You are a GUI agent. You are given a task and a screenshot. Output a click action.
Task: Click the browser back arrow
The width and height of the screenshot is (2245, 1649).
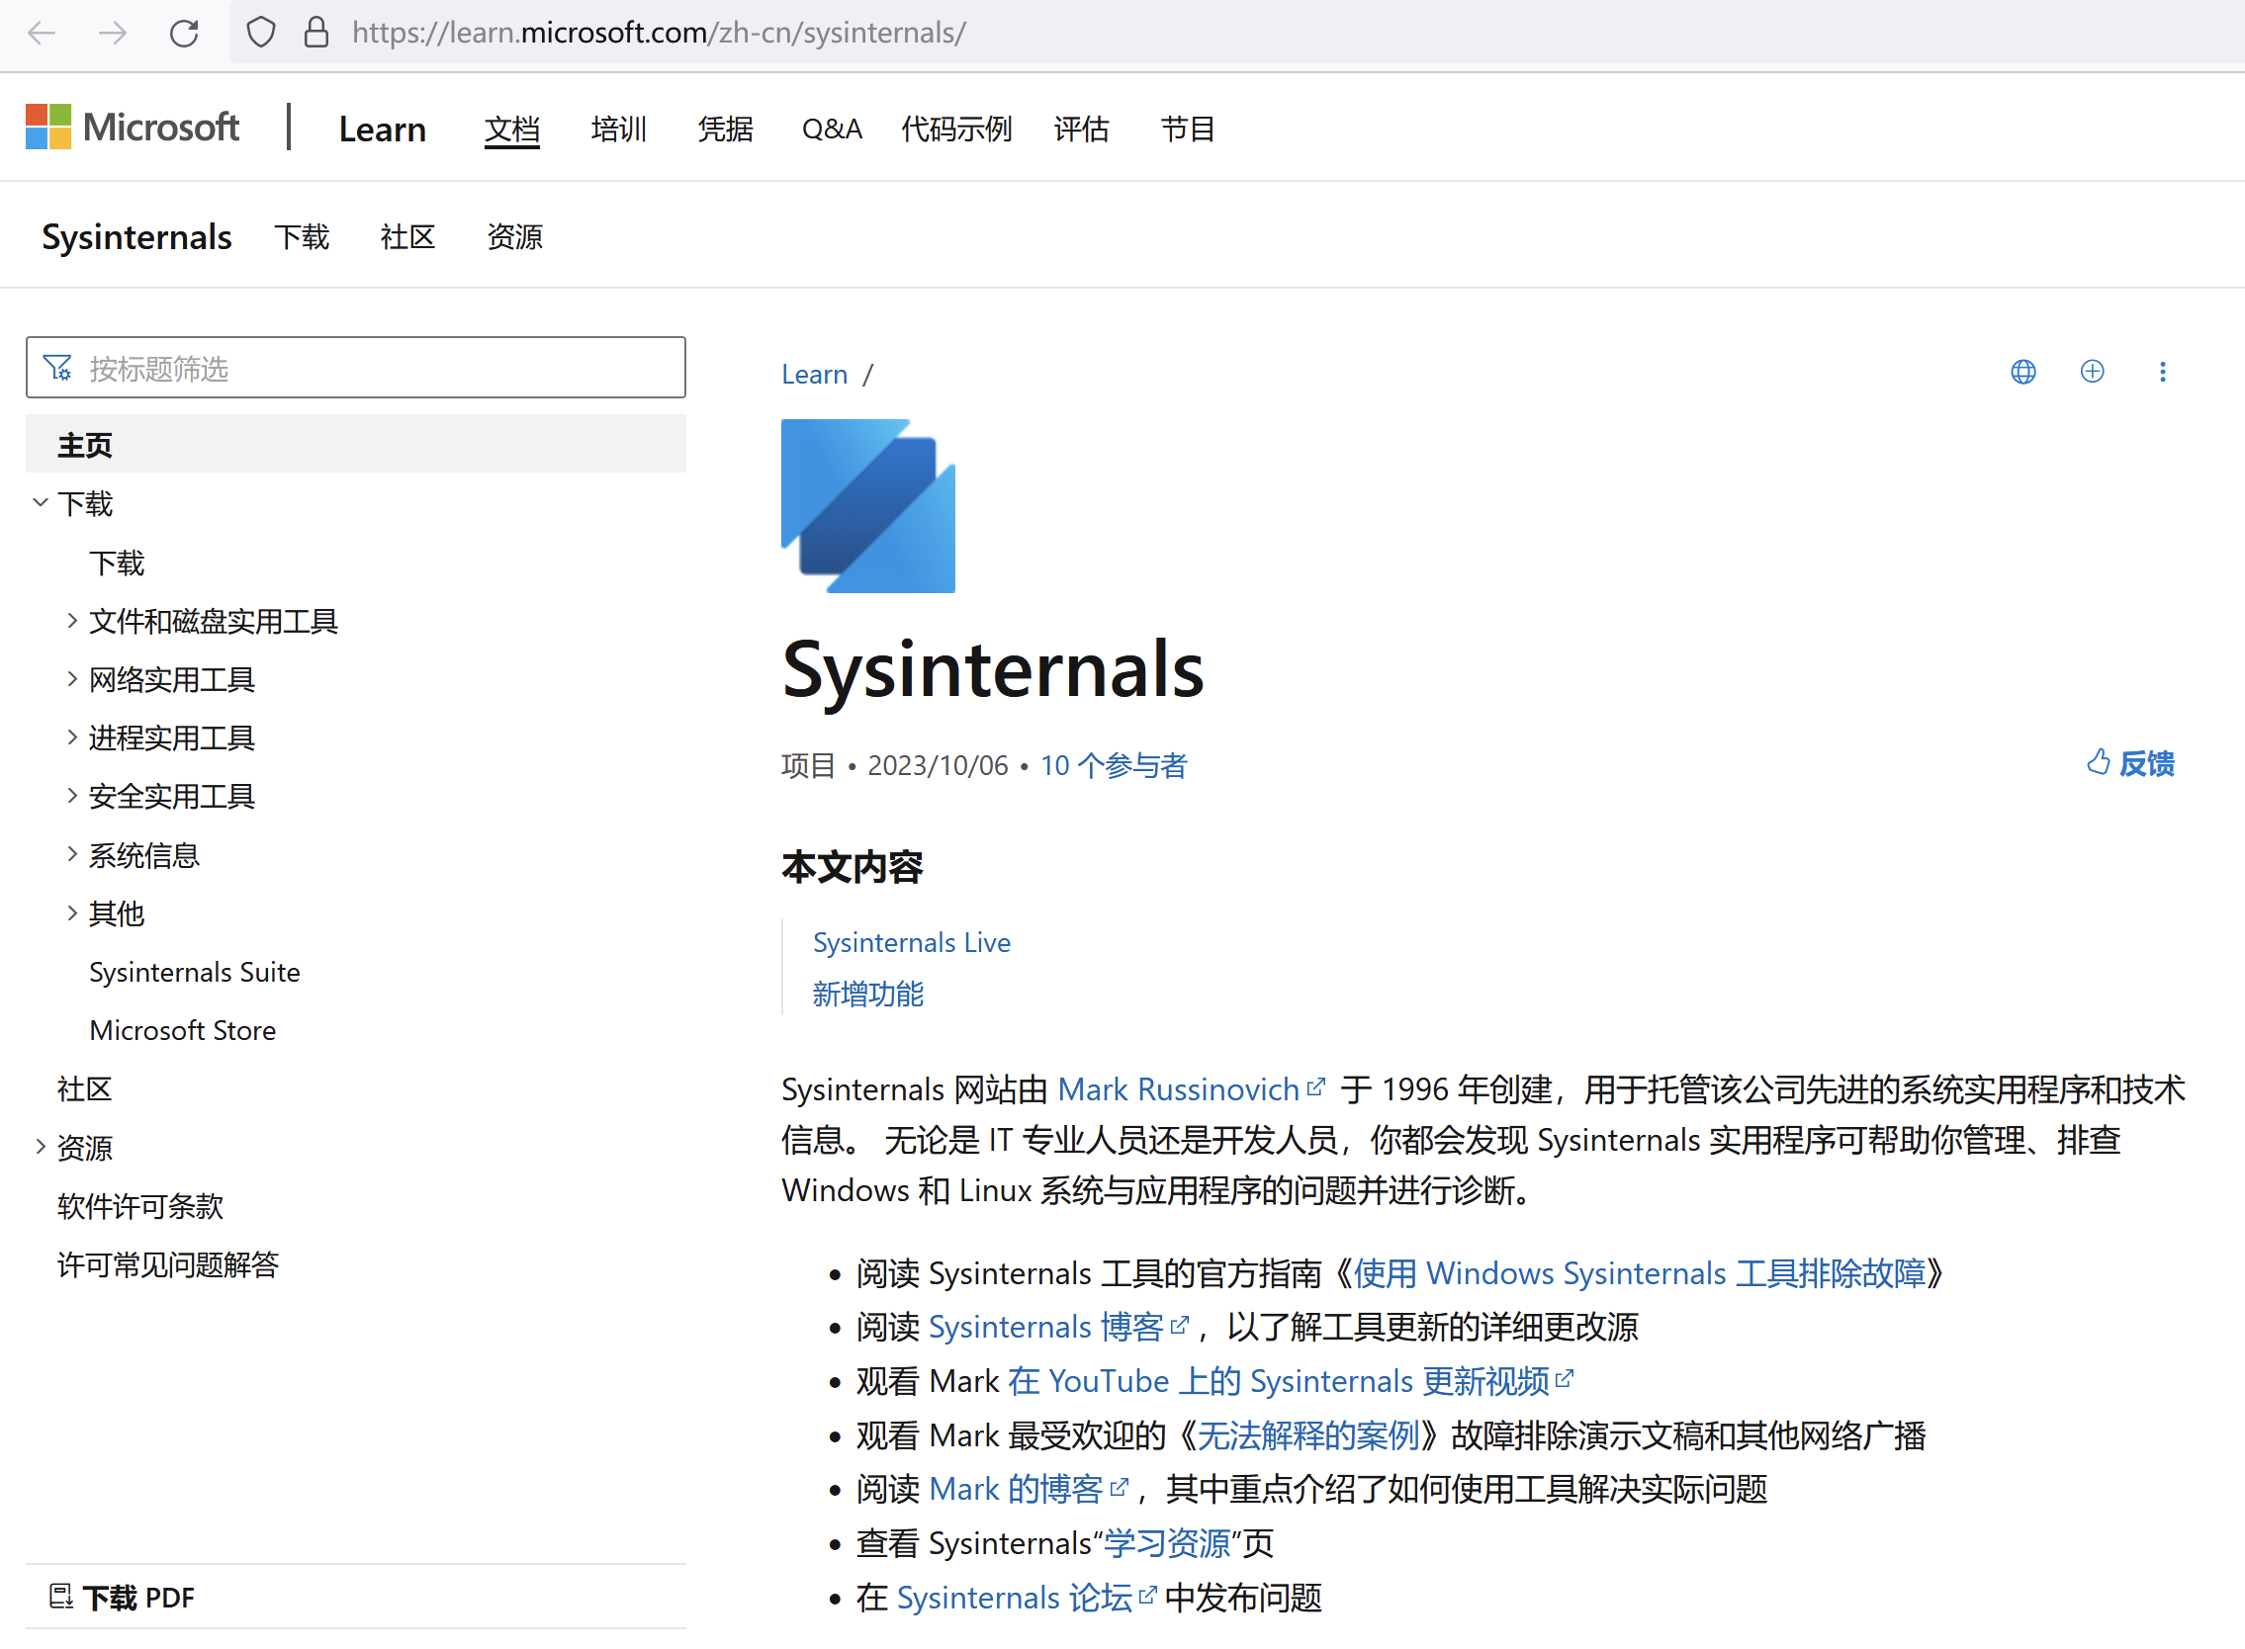[42, 33]
